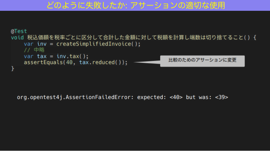Click the but was: <39> value
The width and height of the screenshot is (270, 151).
point(207,97)
